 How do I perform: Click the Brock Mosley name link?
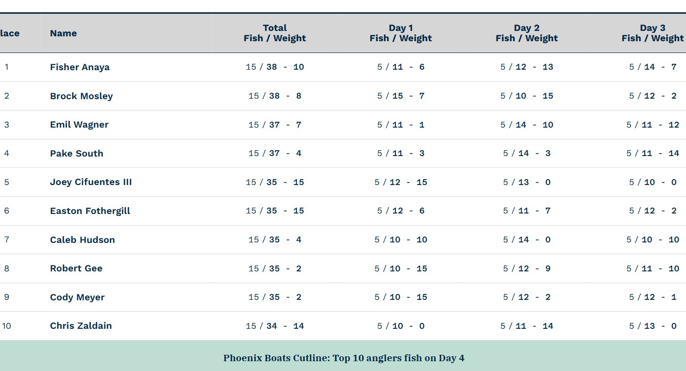pos(81,96)
